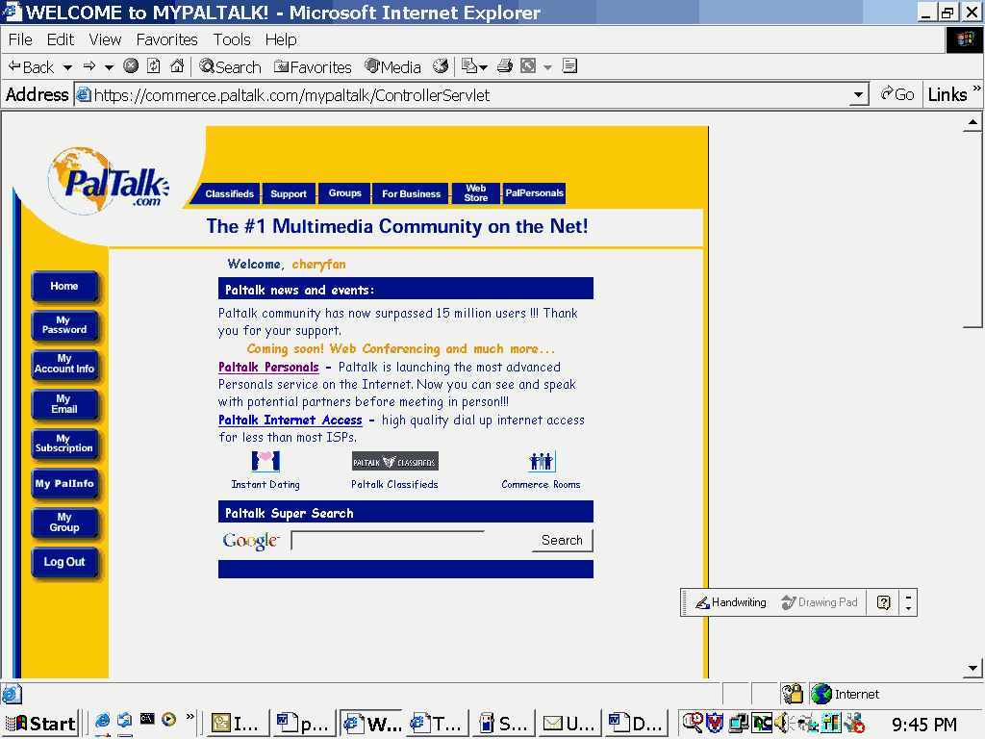This screenshot has height=739, width=985.
Task: Open the Help menu
Action: pos(281,39)
